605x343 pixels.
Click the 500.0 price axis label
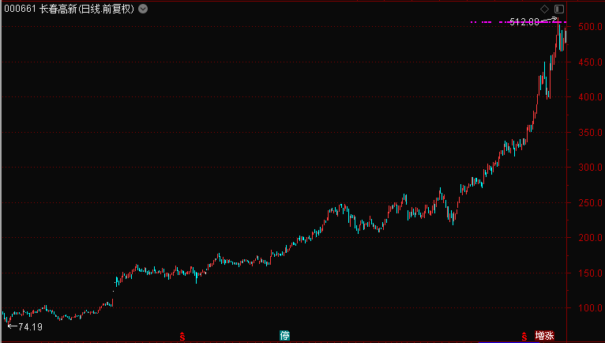click(590, 27)
